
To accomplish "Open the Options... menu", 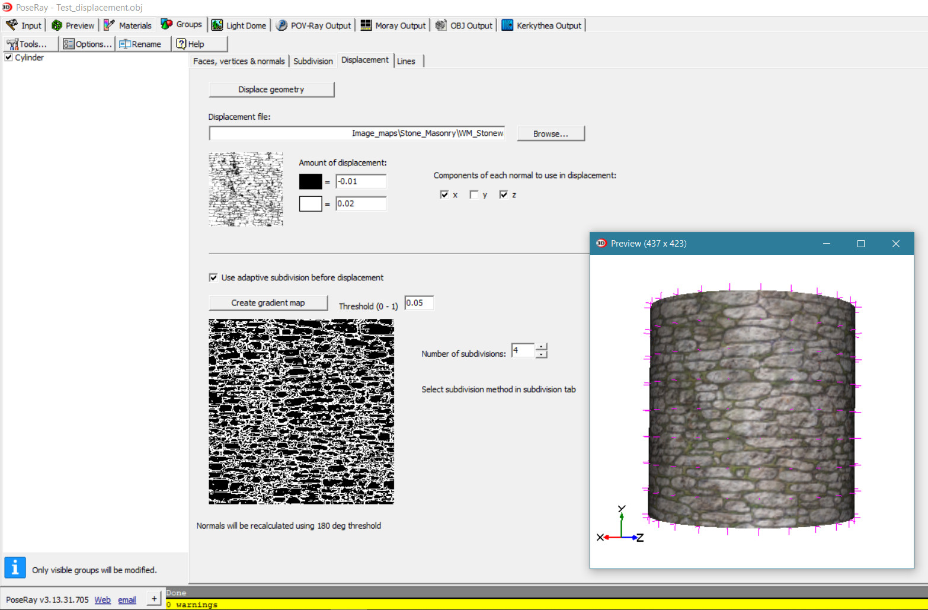I will [x=87, y=44].
